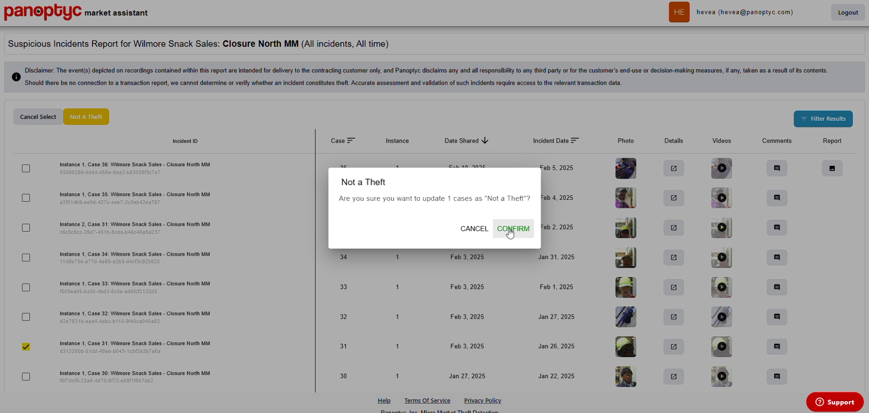Viewport: 869px width, 413px height.
Task: Click the disclaimer info icon
Action: point(16,77)
